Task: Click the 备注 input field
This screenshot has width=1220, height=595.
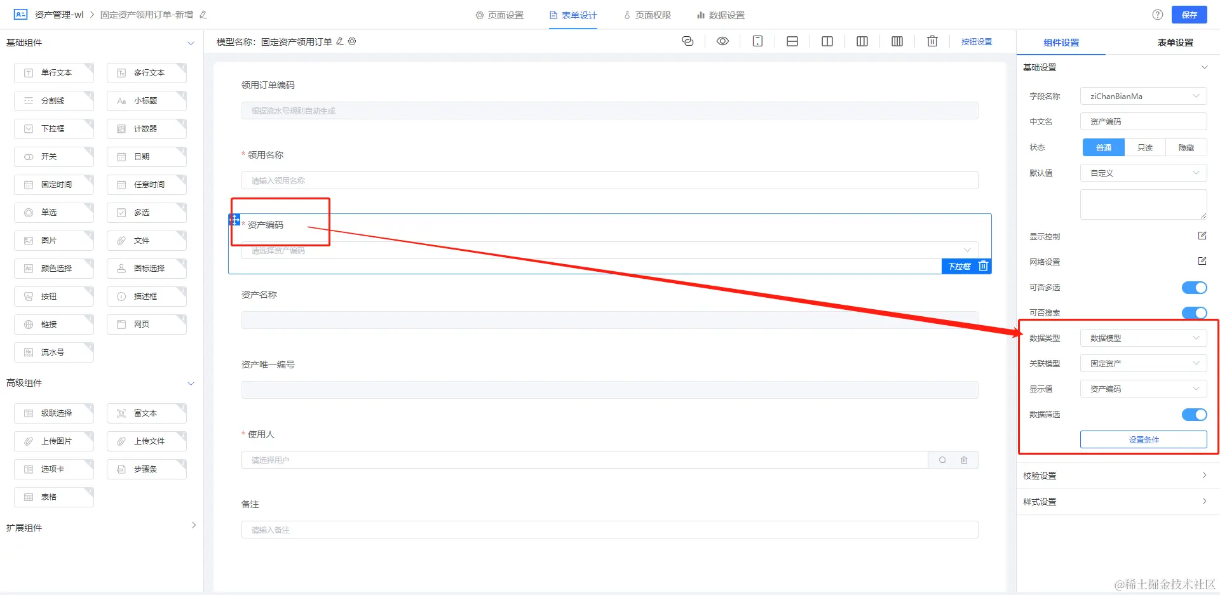Action: coord(610,530)
